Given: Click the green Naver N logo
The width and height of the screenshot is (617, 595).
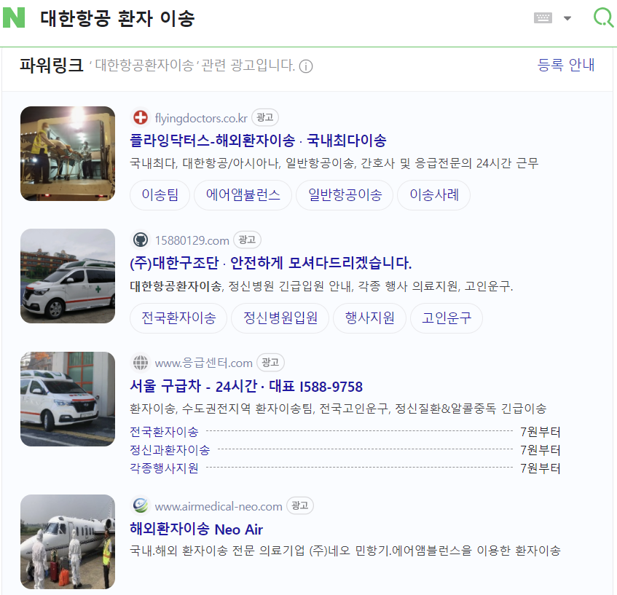Looking at the screenshot, I should [14, 17].
